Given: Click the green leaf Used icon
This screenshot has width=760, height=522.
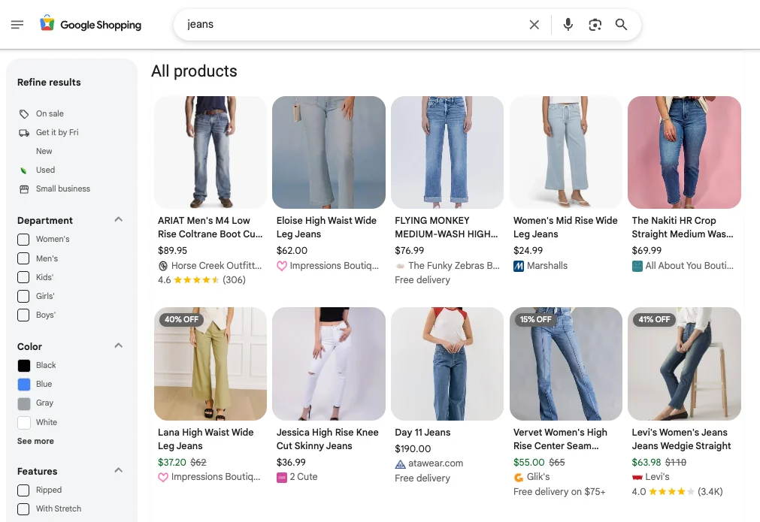Looking at the screenshot, I should click(23, 170).
